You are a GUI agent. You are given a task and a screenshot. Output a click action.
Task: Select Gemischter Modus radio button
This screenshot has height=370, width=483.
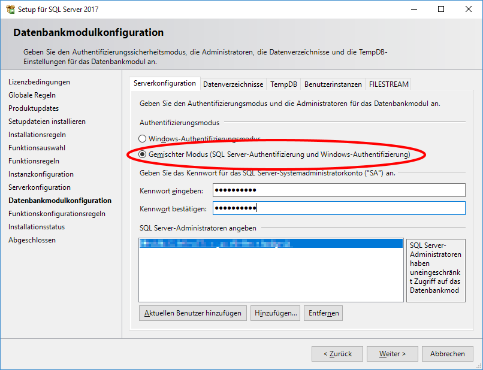tap(142, 154)
